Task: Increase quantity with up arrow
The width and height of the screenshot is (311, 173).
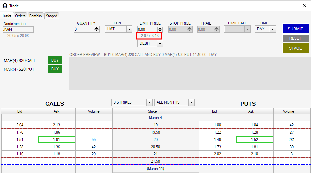Action: tap(97, 28)
